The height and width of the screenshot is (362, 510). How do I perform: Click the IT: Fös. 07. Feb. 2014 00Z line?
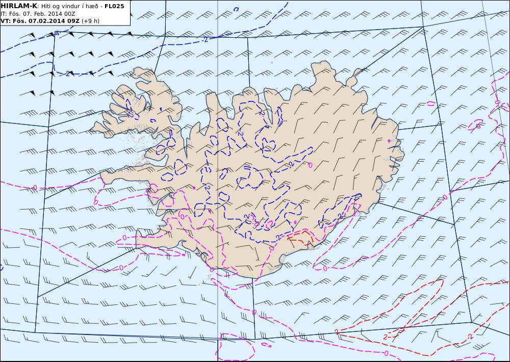tap(38, 14)
